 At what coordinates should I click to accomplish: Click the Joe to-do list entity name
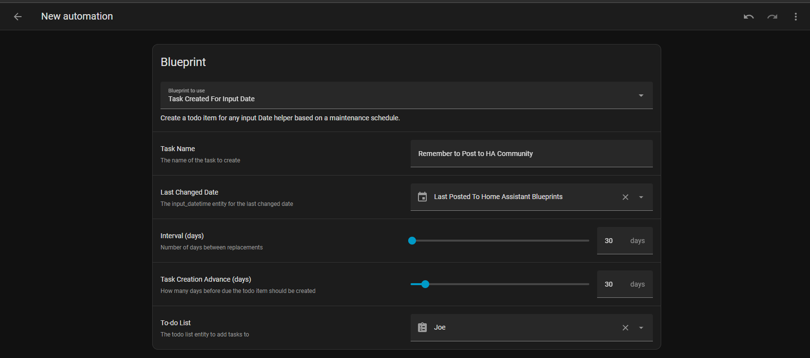coord(440,328)
